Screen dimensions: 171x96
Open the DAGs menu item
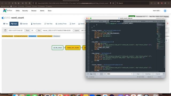(18, 11)
